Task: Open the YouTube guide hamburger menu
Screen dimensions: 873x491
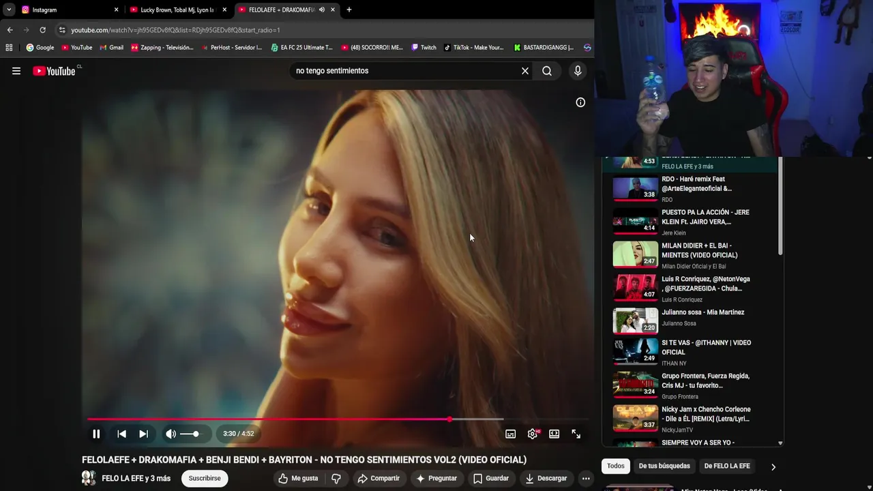Action: click(16, 71)
